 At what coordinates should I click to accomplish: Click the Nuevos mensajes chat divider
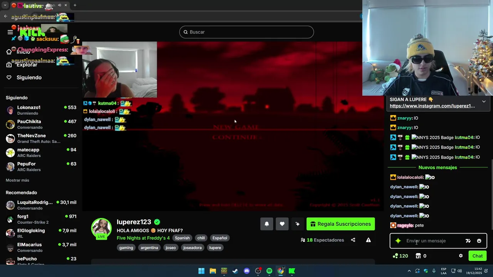click(438, 167)
